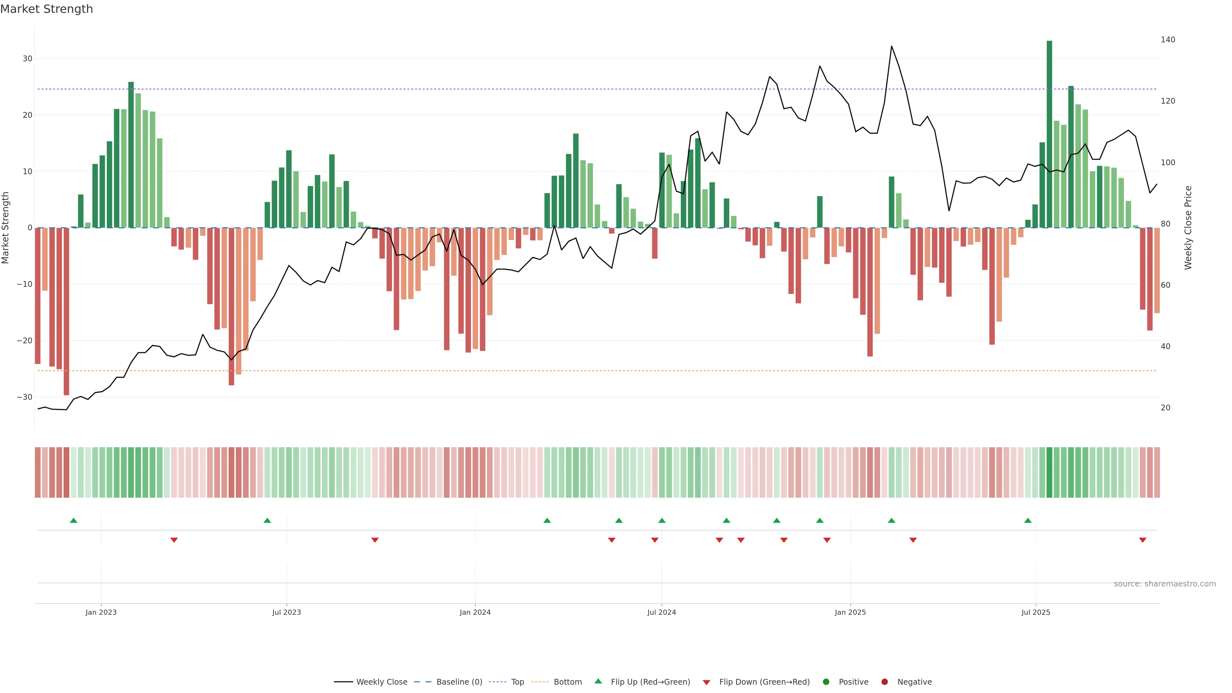Click flip-up triangle just before Jul 2023
The image size is (1232, 693).
tap(267, 520)
